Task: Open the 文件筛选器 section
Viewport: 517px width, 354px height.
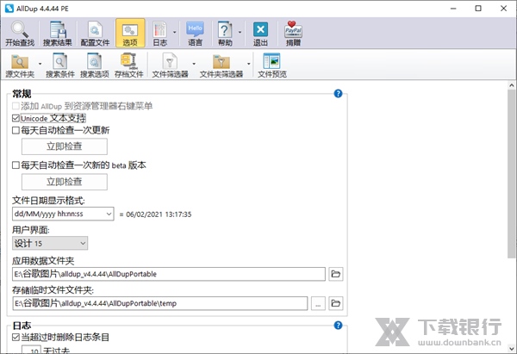Action: click(x=170, y=65)
